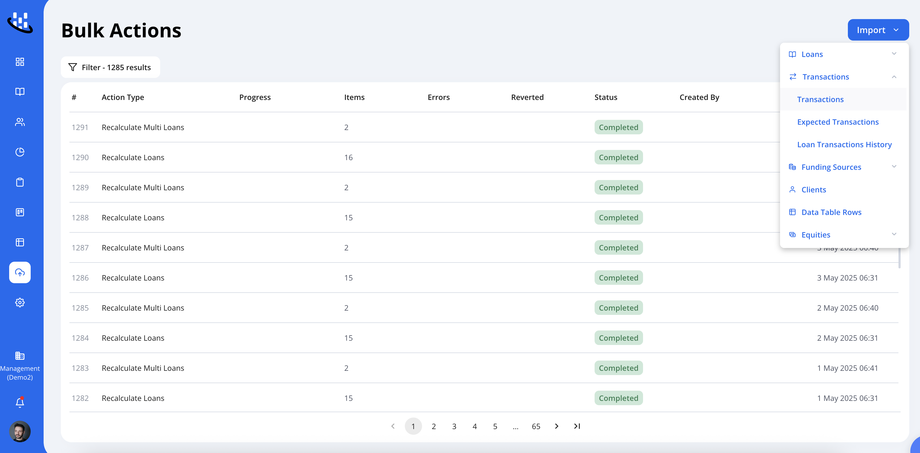Click the Management (Demo2) building icon

tap(20, 355)
